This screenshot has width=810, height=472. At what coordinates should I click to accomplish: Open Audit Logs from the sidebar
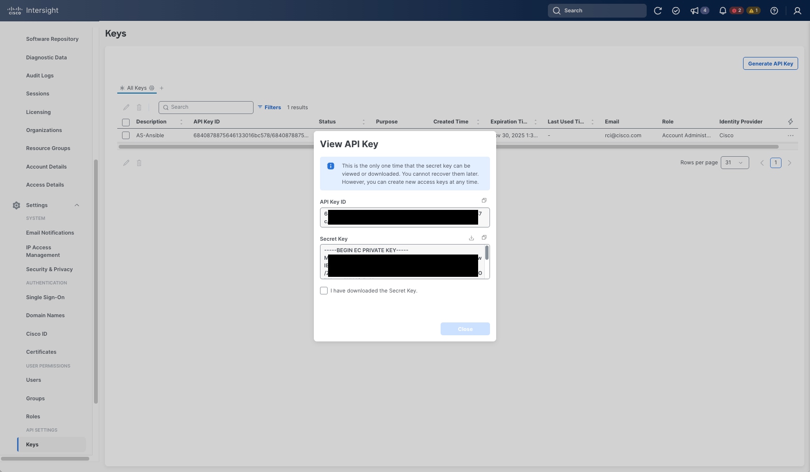pyautogui.click(x=40, y=75)
